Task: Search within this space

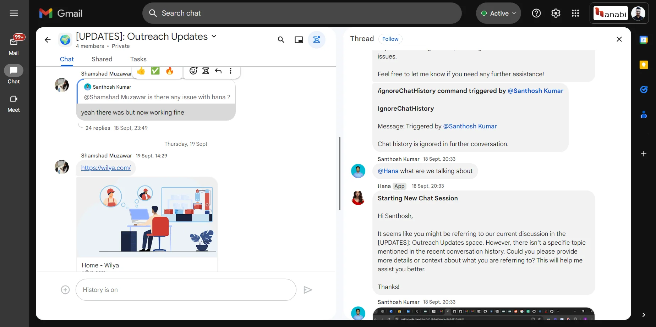Action: coord(281,40)
